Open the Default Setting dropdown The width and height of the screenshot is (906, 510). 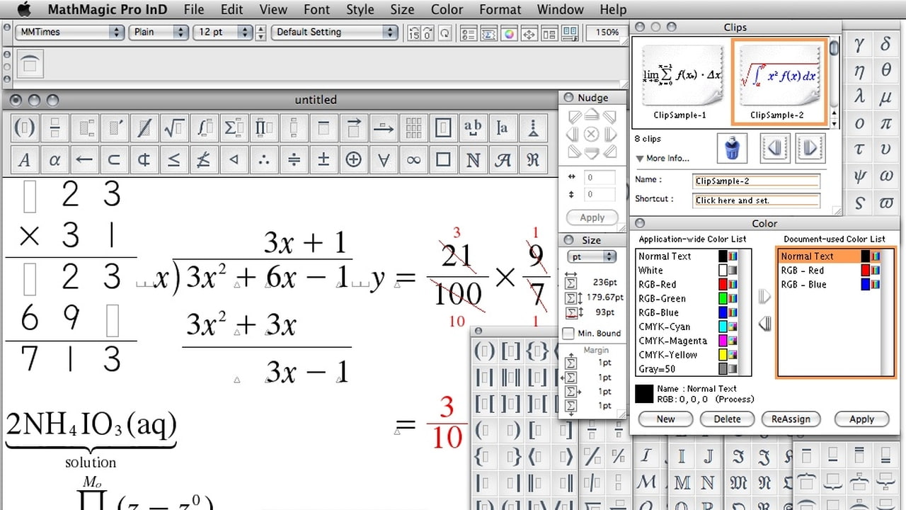pos(335,32)
